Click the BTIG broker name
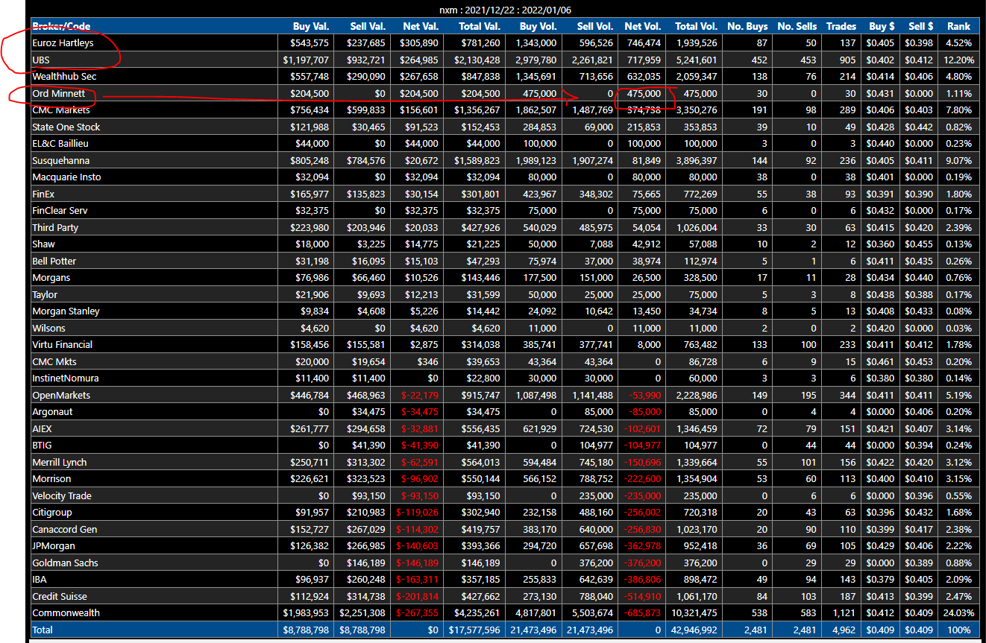986x643 pixels. tap(42, 445)
